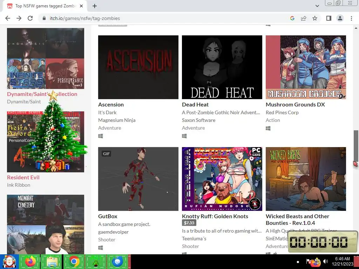Click the $7.55 price tag
This screenshot has height=269, width=359.
click(189, 222)
